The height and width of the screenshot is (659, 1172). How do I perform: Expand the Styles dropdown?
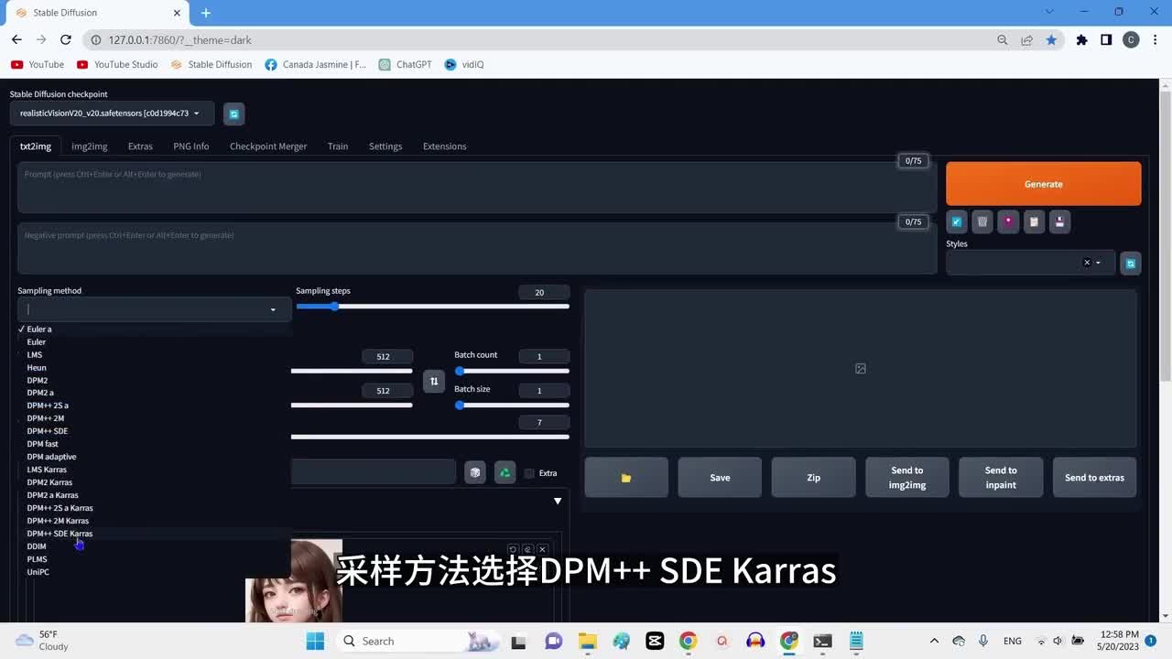pos(1098,263)
